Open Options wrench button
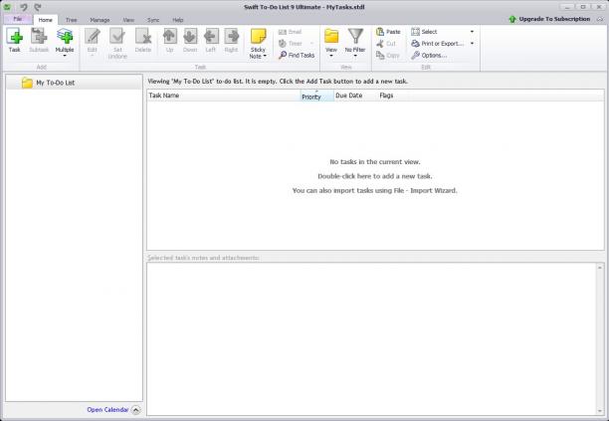Viewport: 609px width, 421px height. pyautogui.click(x=429, y=56)
